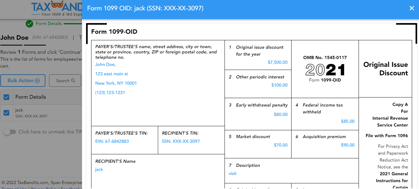The height and width of the screenshot is (189, 419).
Task: Click the $85.00 federal tax withheld amount
Action: click(x=348, y=121)
